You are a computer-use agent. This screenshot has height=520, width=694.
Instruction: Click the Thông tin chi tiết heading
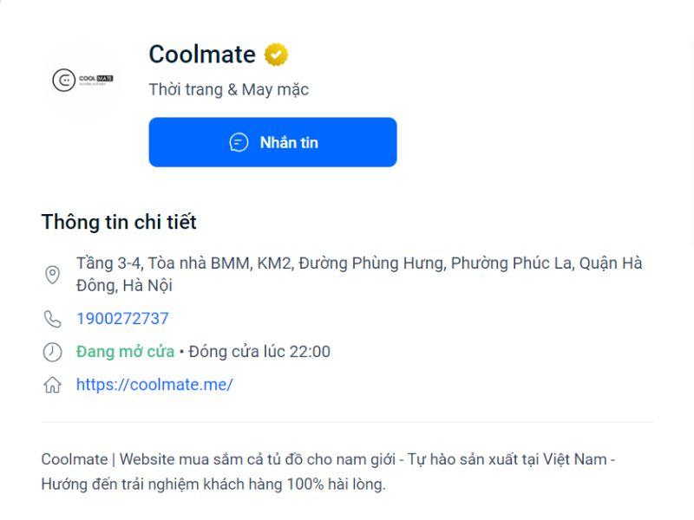point(119,222)
